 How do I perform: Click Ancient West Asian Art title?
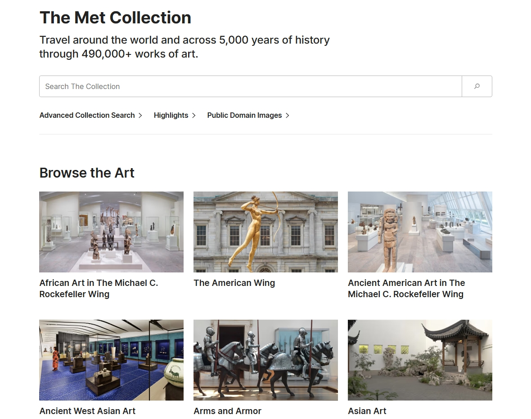click(x=87, y=411)
